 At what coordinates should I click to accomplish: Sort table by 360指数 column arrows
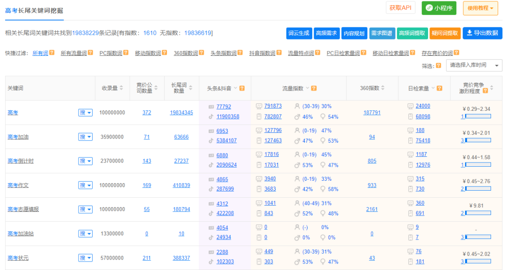(x=382, y=88)
